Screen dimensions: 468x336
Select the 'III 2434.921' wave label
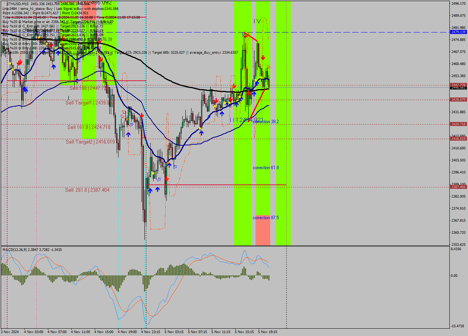[x=246, y=120]
